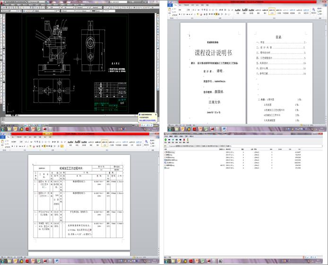Open font name dropdown in process card Word
This screenshot has width=328, height=265.
(15, 142)
